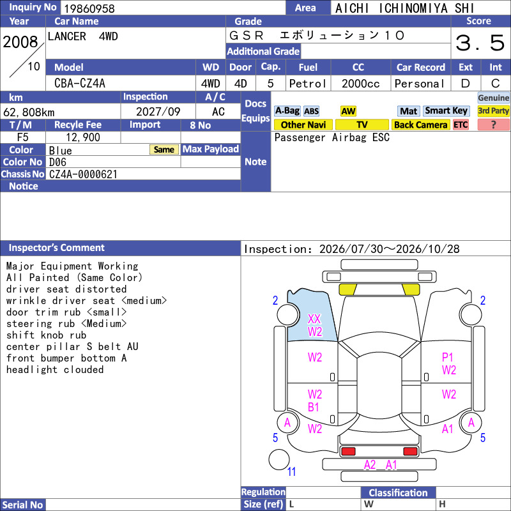Click the Inquiry No value 19860958

[x=89, y=8]
